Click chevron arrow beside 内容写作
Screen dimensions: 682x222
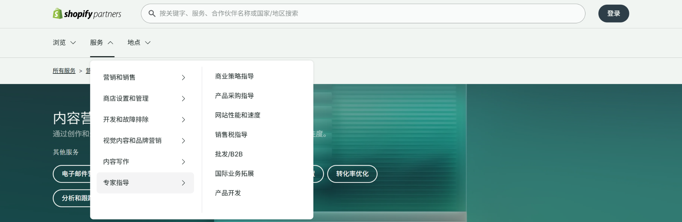183,162
